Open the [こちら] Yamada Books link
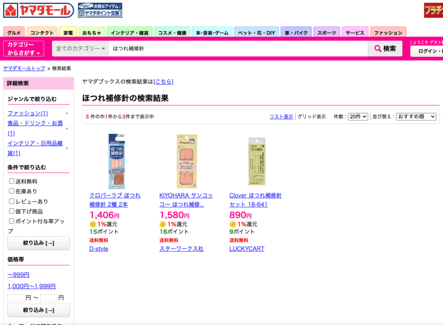Screen dimensions: 443x325 [163, 81]
